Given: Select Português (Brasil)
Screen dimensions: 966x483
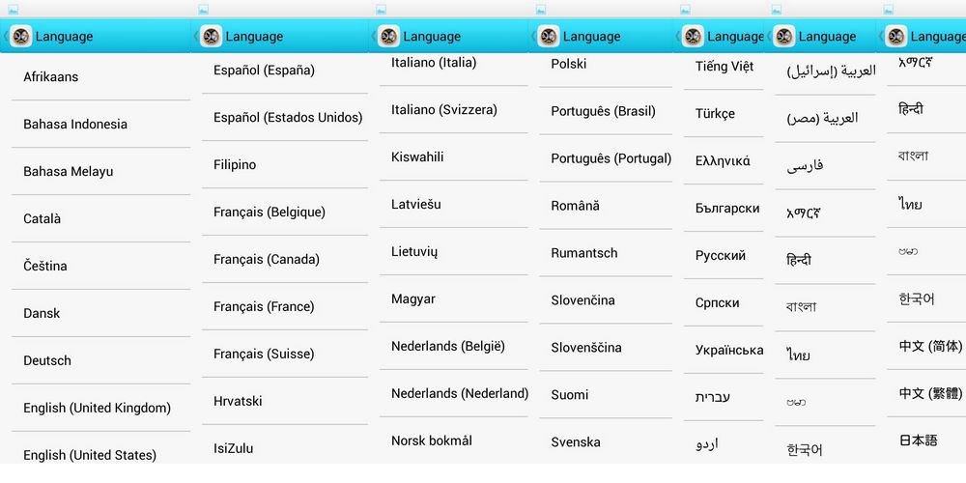Looking at the screenshot, I should (606, 111).
